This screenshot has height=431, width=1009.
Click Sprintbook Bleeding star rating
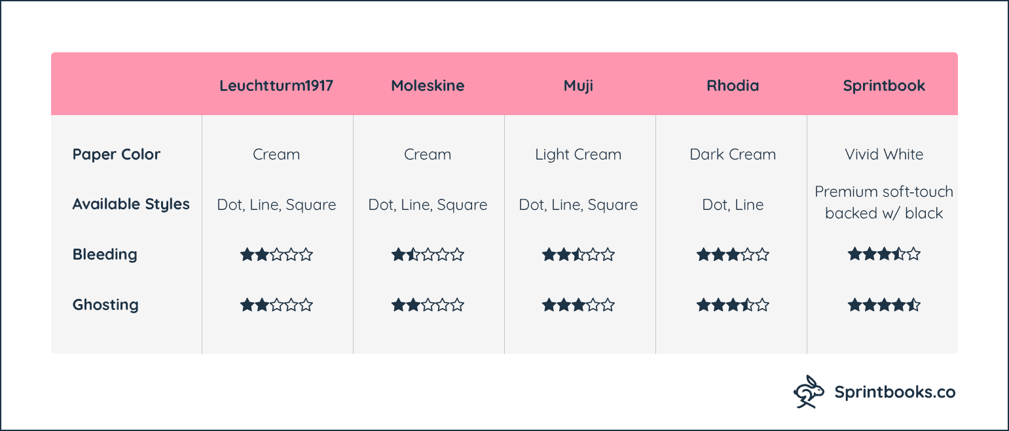coord(884,254)
